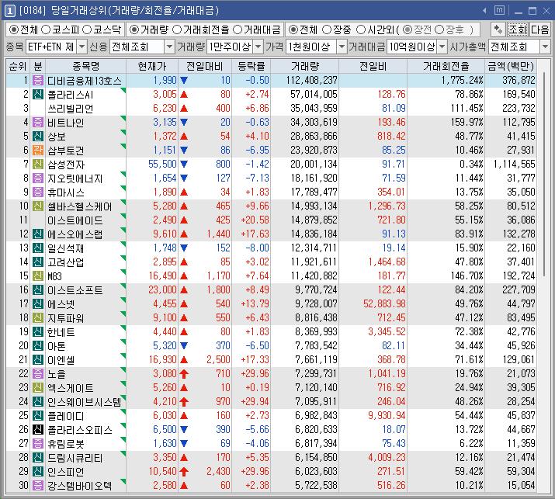Open the 가격 1천원이상 dropdown
Image resolution: width=555 pixels, height=499 pixels.
[x=342, y=47]
